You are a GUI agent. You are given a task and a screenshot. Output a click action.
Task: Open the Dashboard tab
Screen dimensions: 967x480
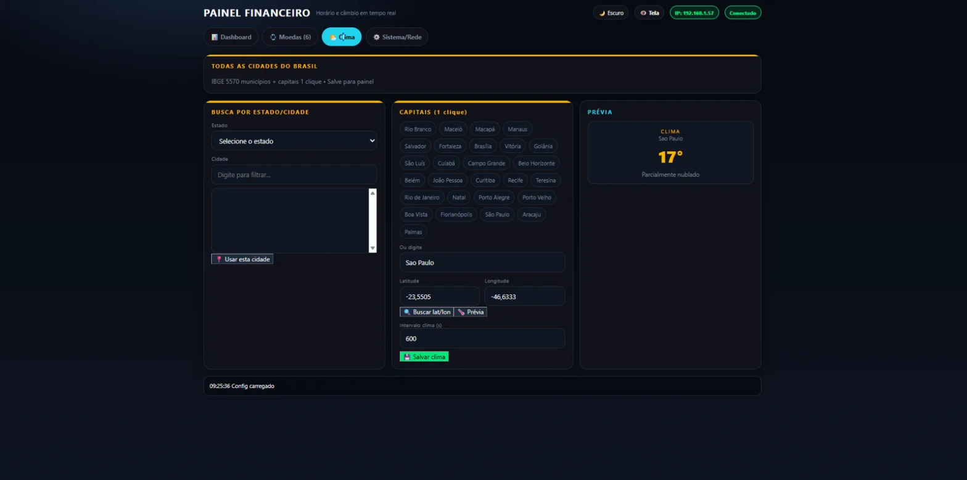point(231,37)
